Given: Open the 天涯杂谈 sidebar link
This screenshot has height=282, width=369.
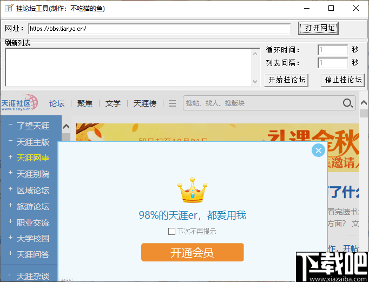Looking at the screenshot, I should pos(33,276).
